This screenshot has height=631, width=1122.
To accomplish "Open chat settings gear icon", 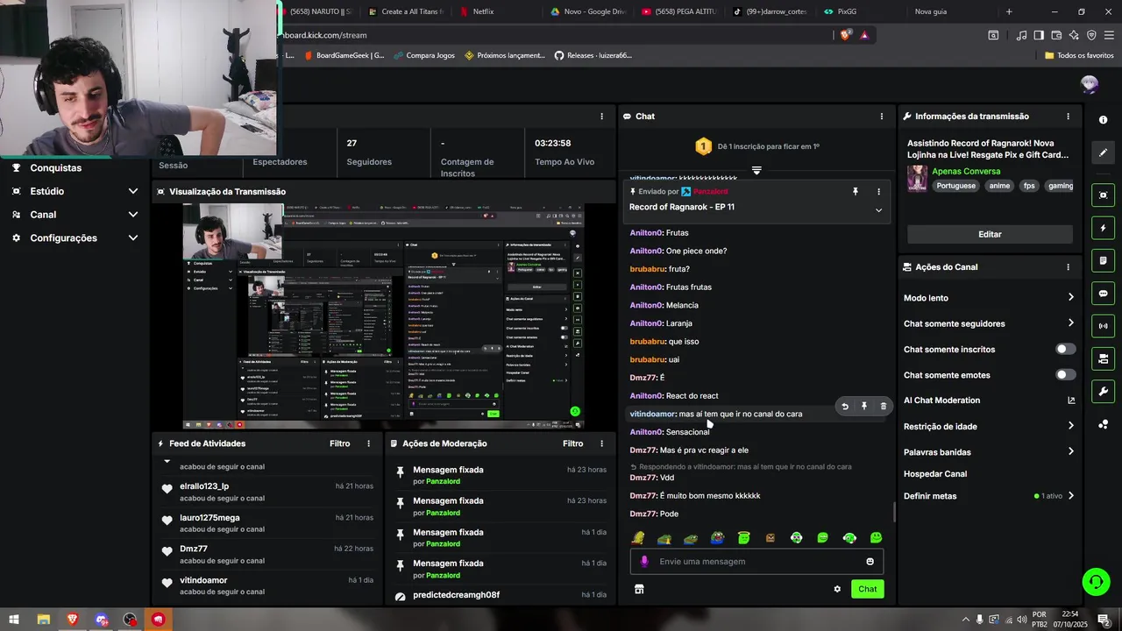I will coord(837,589).
